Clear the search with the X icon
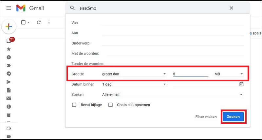Image resolution: width=262 pixels, height=140 pixels. point(231,8)
